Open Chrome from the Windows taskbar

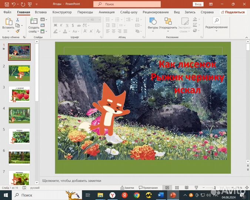click(x=137, y=195)
